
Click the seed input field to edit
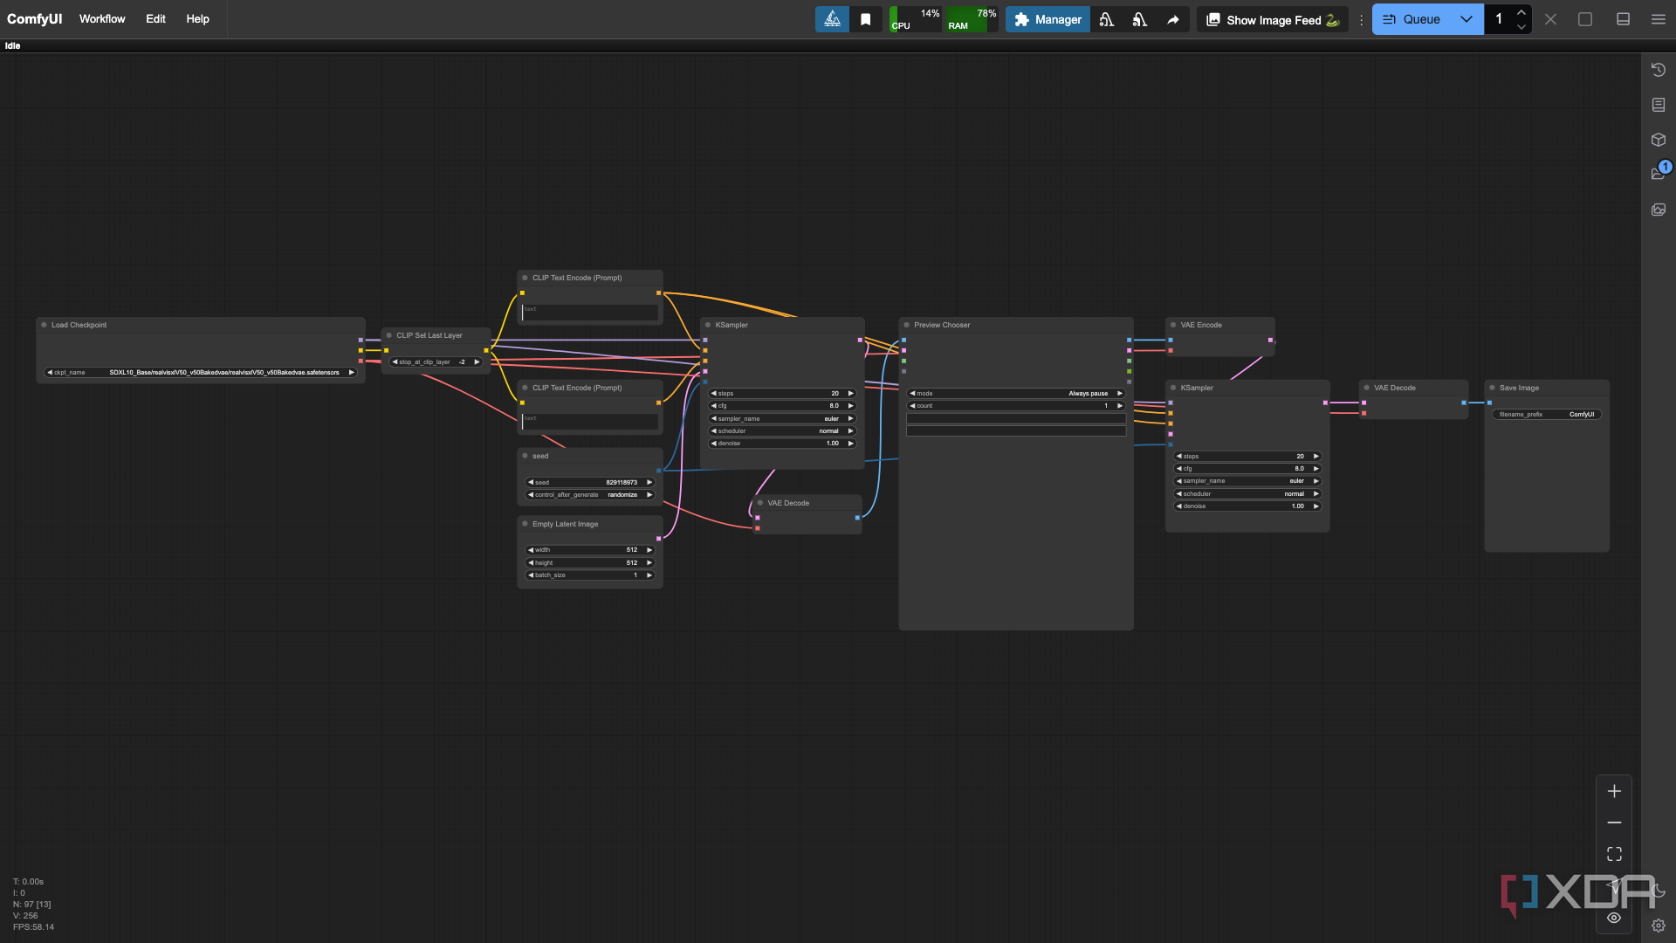coord(589,481)
